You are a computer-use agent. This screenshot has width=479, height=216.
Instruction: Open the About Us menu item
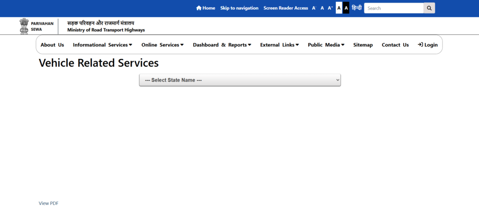tap(52, 45)
